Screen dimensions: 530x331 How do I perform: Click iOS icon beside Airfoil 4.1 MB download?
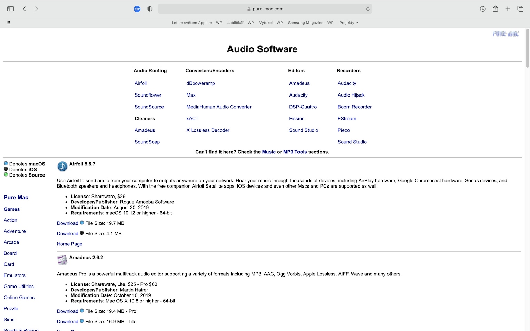coord(82,233)
